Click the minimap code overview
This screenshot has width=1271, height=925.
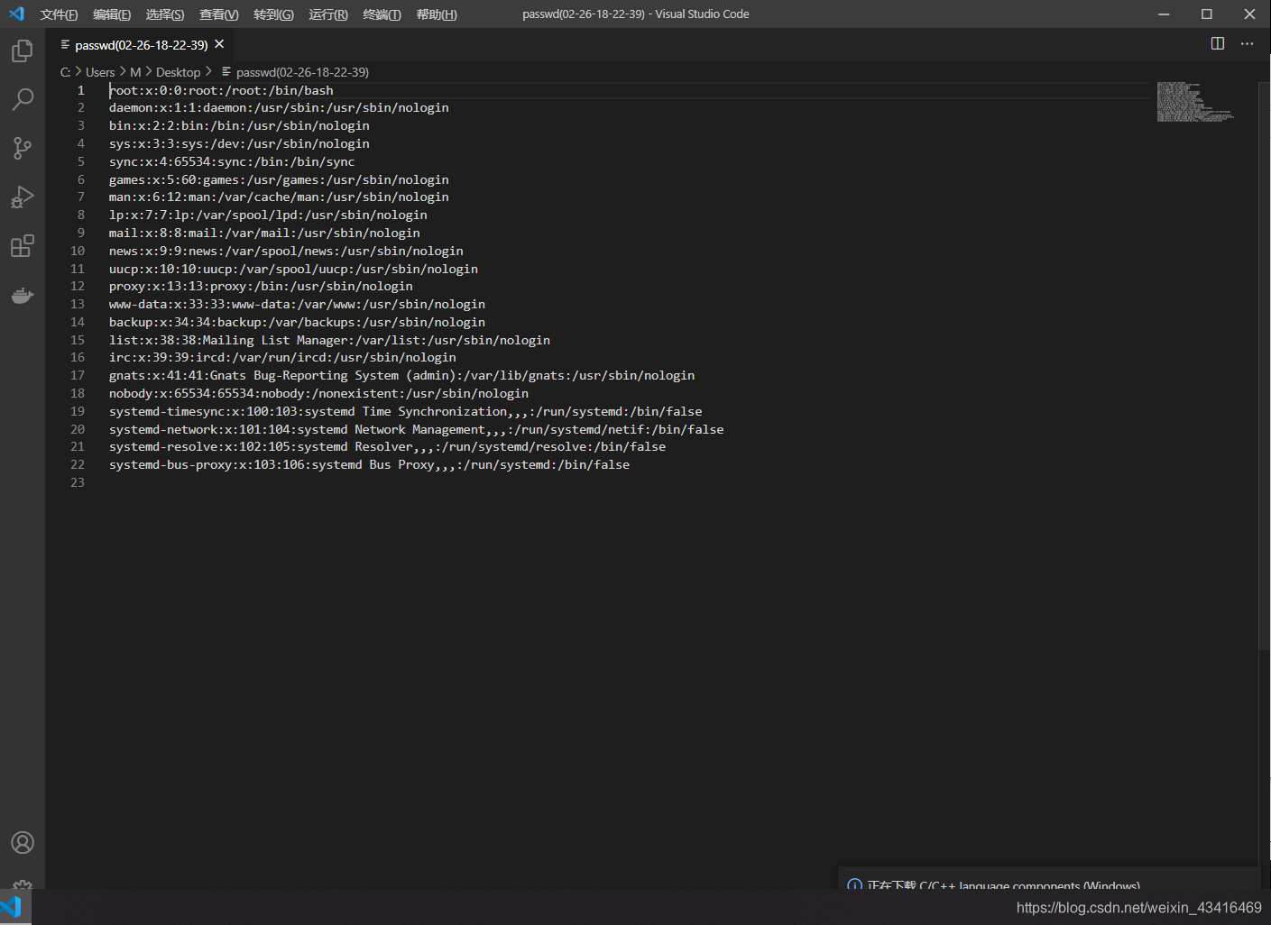tap(1195, 102)
